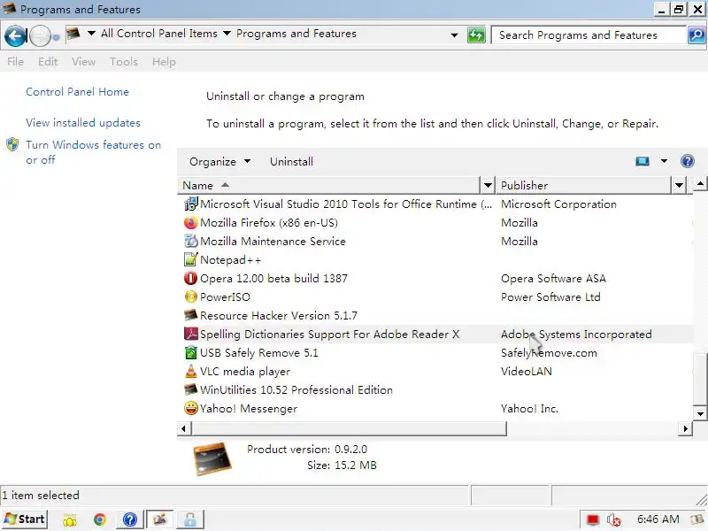The image size is (708, 531).
Task: Open the Edit menu
Action: (48, 62)
